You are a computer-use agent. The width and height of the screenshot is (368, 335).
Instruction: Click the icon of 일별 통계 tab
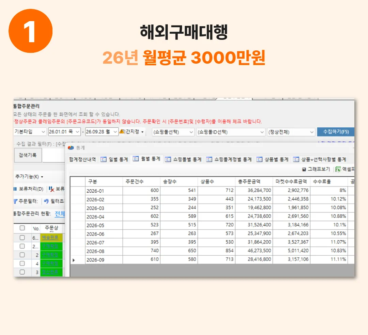pyautogui.click(x=104, y=159)
